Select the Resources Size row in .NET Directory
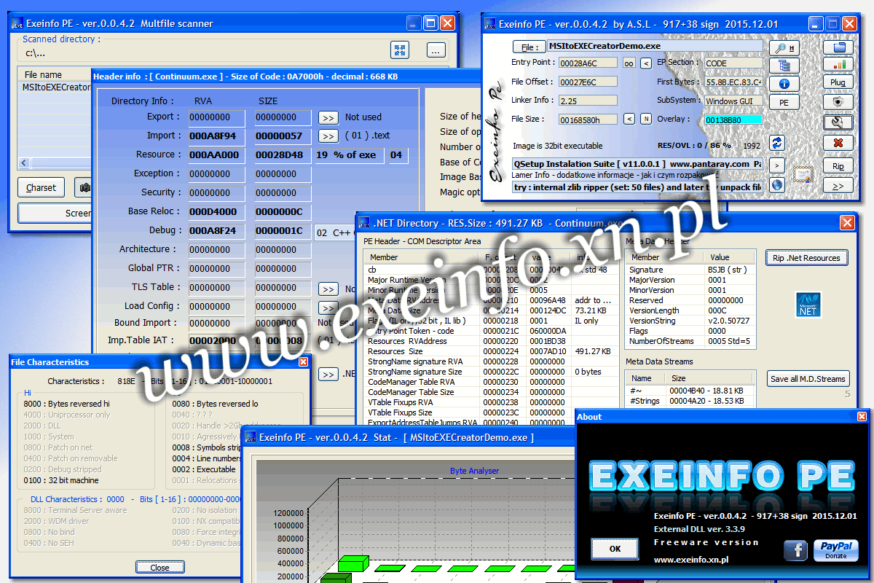Screen dimensions: 874x583 [x=492, y=351]
